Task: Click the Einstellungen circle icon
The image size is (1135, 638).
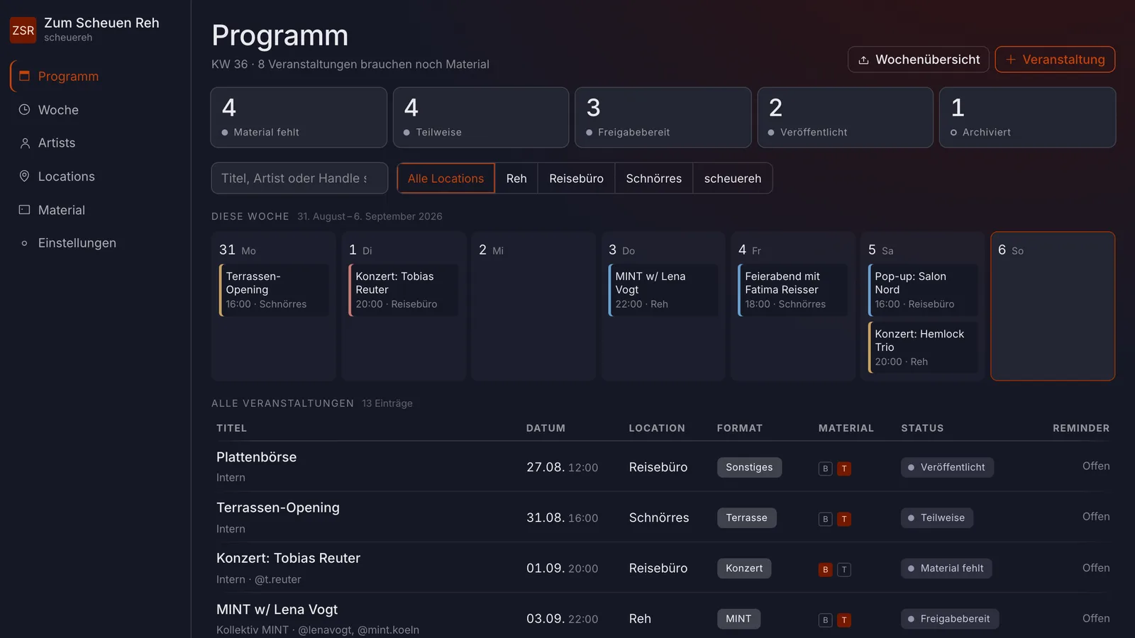Action: (24, 243)
